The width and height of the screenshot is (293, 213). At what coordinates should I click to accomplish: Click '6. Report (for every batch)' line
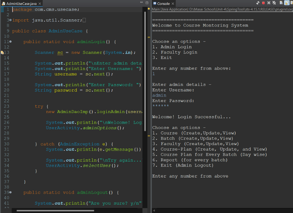pyautogui.click(x=190, y=160)
